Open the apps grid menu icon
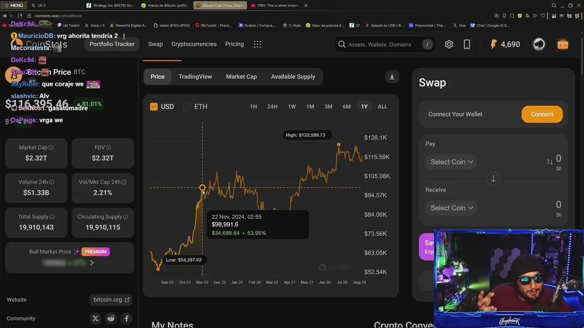Image resolution: width=584 pixels, height=328 pixels. pos(257,44)
